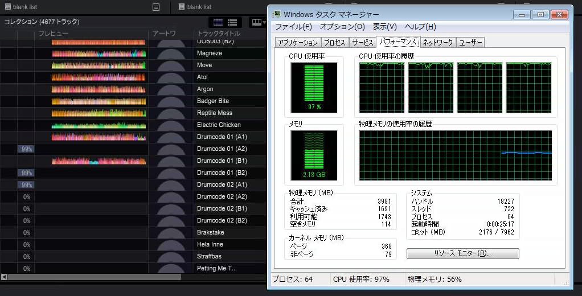Click the プロセス: 64 status bar entry
The height and width of the screenshot is (296, 582).
(x=293, y=279)
